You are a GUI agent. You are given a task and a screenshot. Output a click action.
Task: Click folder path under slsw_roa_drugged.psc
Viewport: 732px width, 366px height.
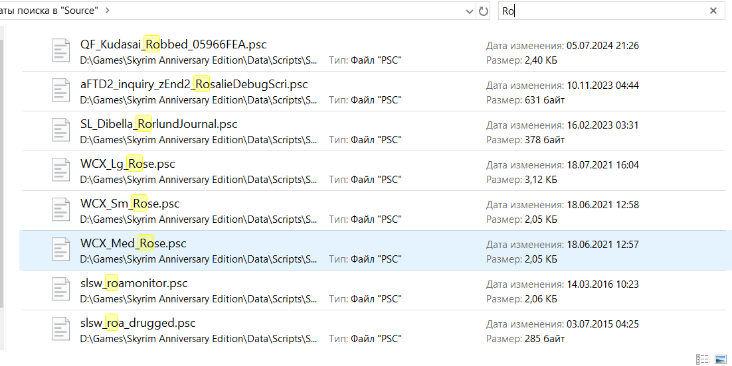[x=199, y=339]
